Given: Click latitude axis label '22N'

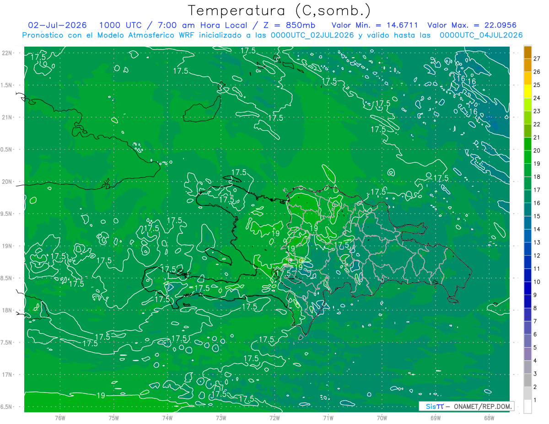Looking at the screenshot, I should pos(6,53).
